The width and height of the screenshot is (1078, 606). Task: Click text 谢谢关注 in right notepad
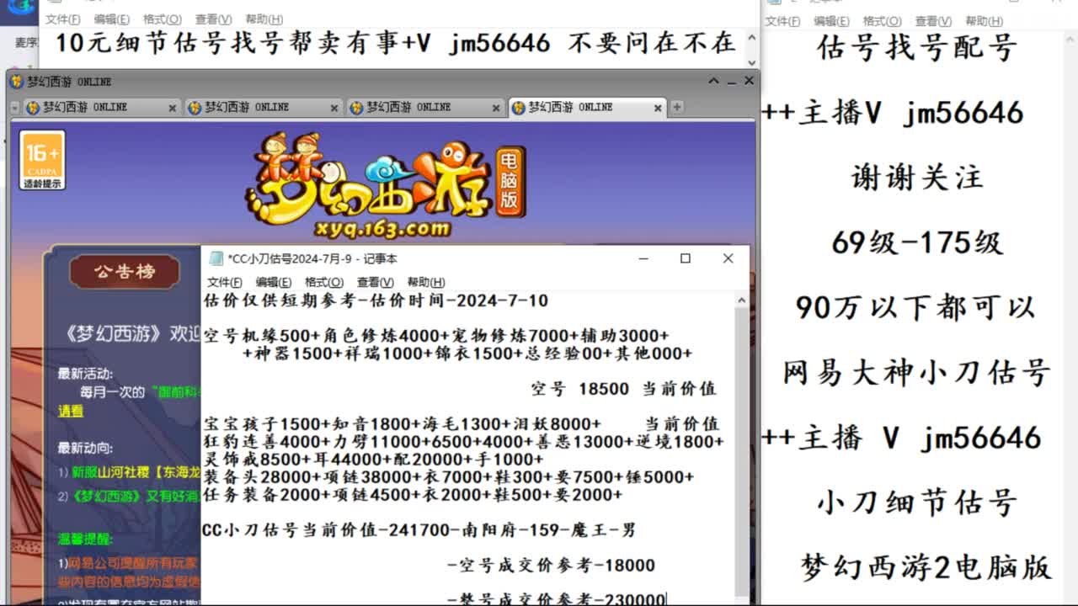(917, 178)
